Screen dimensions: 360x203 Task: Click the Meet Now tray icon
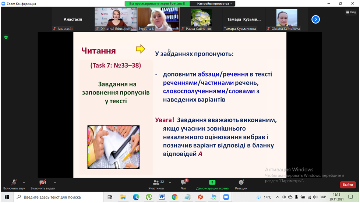pos(284,197)
